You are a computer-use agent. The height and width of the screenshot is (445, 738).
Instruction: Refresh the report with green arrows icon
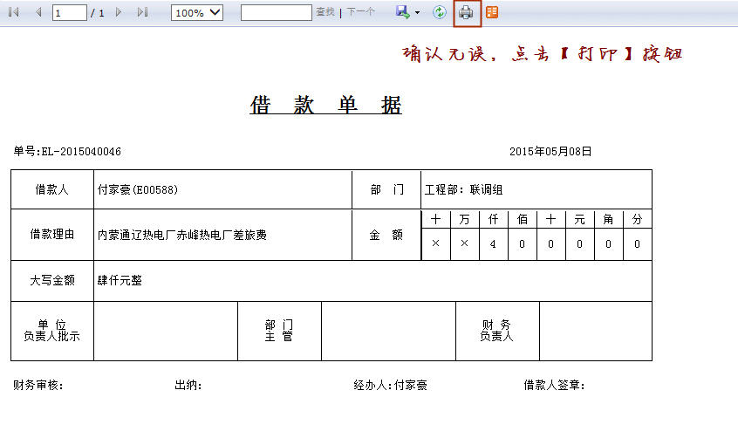pos(440,12)
